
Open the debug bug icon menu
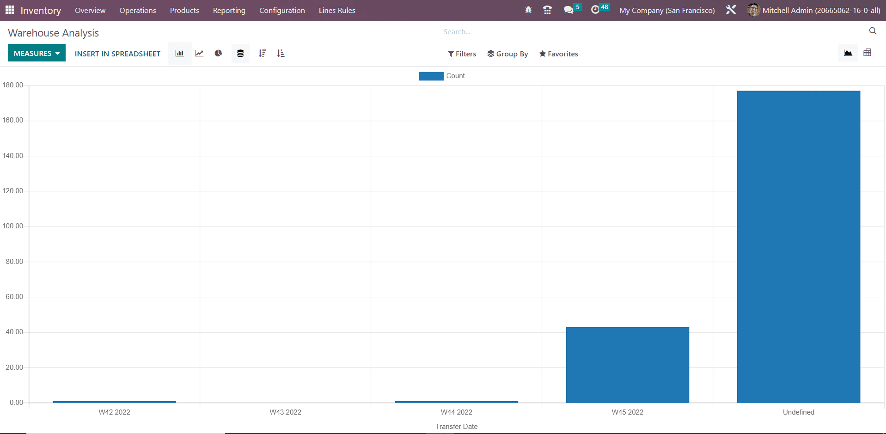528,10
